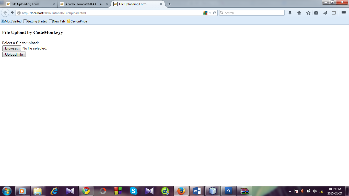Open the search bar magnifier dropdown

click(222, 13)
